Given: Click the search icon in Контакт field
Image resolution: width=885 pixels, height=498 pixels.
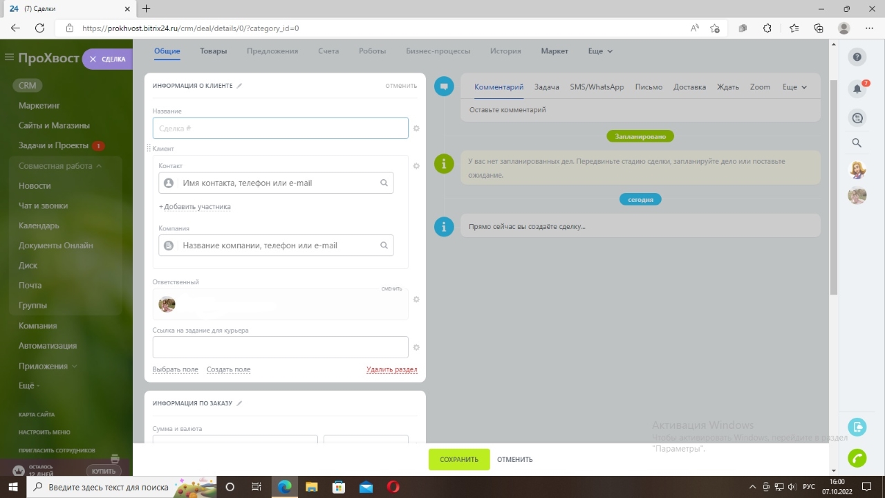Looking at the screenshot, I should point(384,183).
